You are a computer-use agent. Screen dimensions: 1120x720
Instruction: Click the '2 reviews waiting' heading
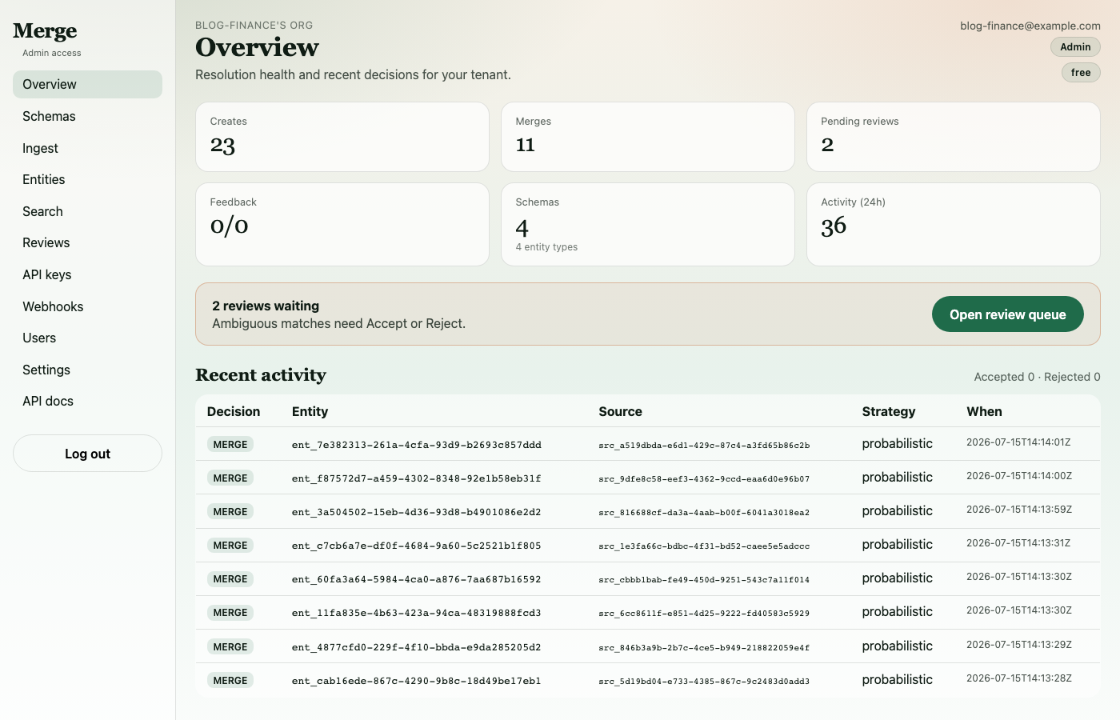266,306
